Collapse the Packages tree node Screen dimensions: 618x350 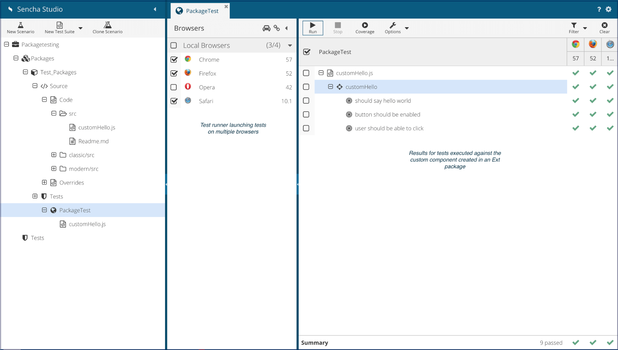[x=16, y=58]
